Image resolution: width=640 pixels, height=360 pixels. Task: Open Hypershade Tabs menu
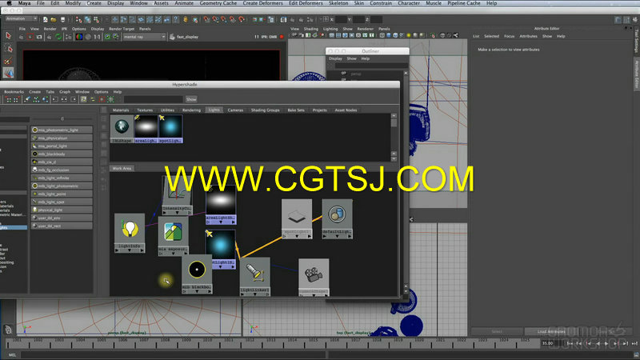(50, 92)
